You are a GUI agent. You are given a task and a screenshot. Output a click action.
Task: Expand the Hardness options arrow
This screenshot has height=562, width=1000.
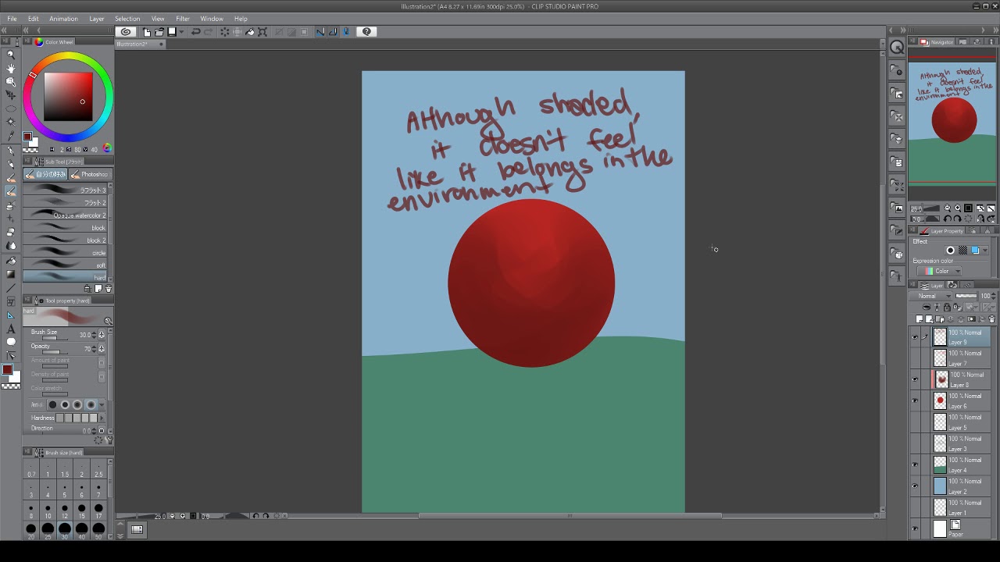(102, 418)
